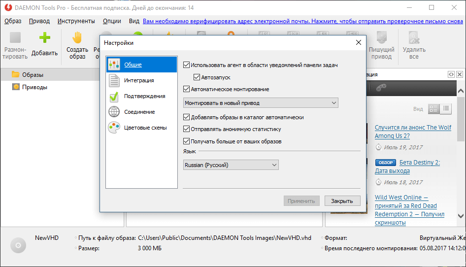Click the Connection globe icon

(x=114, y=112)
